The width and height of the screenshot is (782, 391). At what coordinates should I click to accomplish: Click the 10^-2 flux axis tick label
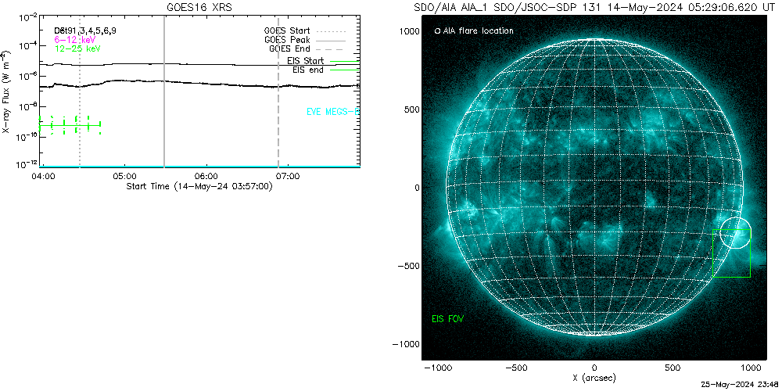click(29, 18)
